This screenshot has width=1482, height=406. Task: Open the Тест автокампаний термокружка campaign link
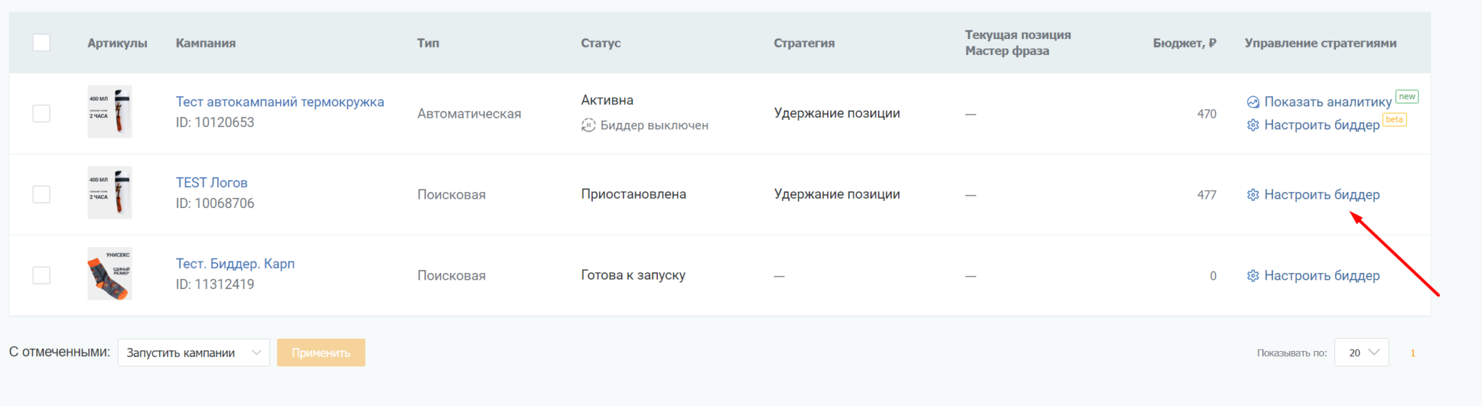(279, 102)
